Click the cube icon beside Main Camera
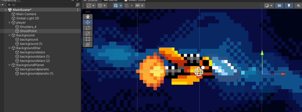Screen dimensions: 302x112 [13, 14]
